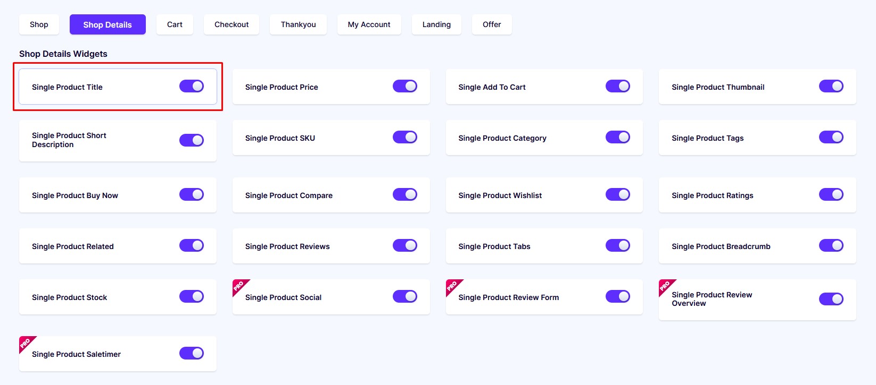876x385 pixels.
Task: Disable the Single Product Title toggle
Action: click(192, 86)
